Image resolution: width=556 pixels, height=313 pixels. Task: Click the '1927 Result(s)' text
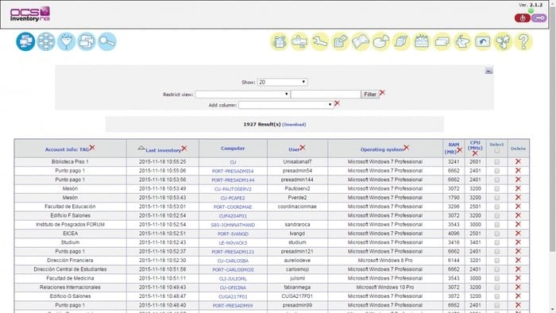coord(261,125)
